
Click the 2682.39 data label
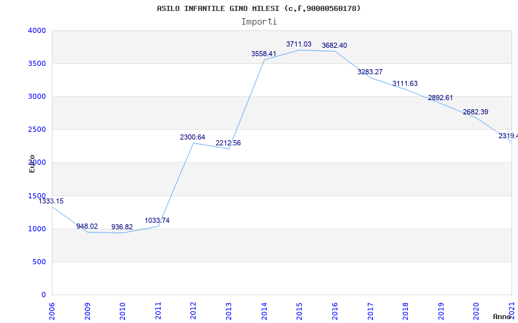point(475,112)
